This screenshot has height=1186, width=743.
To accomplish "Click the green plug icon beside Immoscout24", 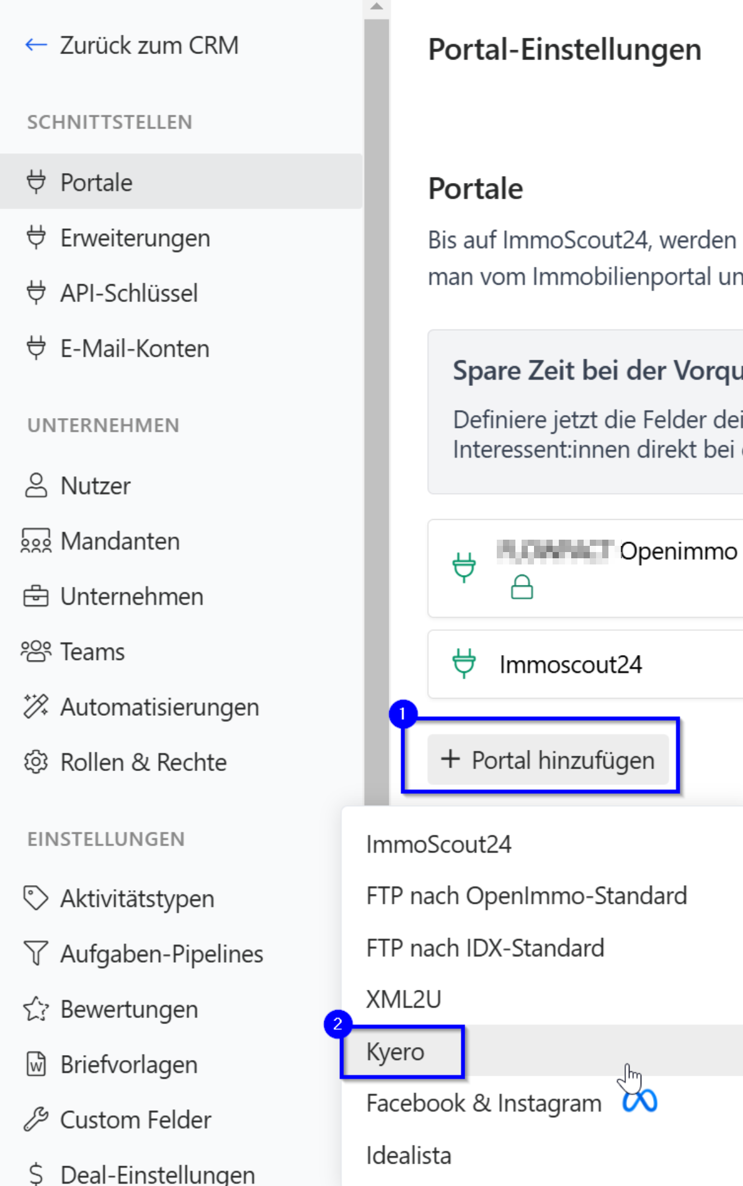I will (x=464, y=663).
